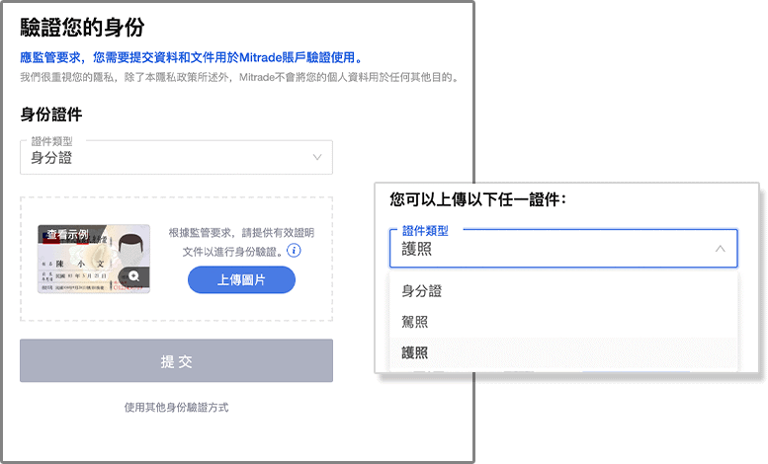Click the down chevron in 身分證 selector
Viewport: 768px width, 464px height.
[317, 157]
